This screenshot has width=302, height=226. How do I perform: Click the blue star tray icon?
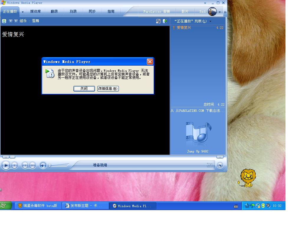point(247,206)
